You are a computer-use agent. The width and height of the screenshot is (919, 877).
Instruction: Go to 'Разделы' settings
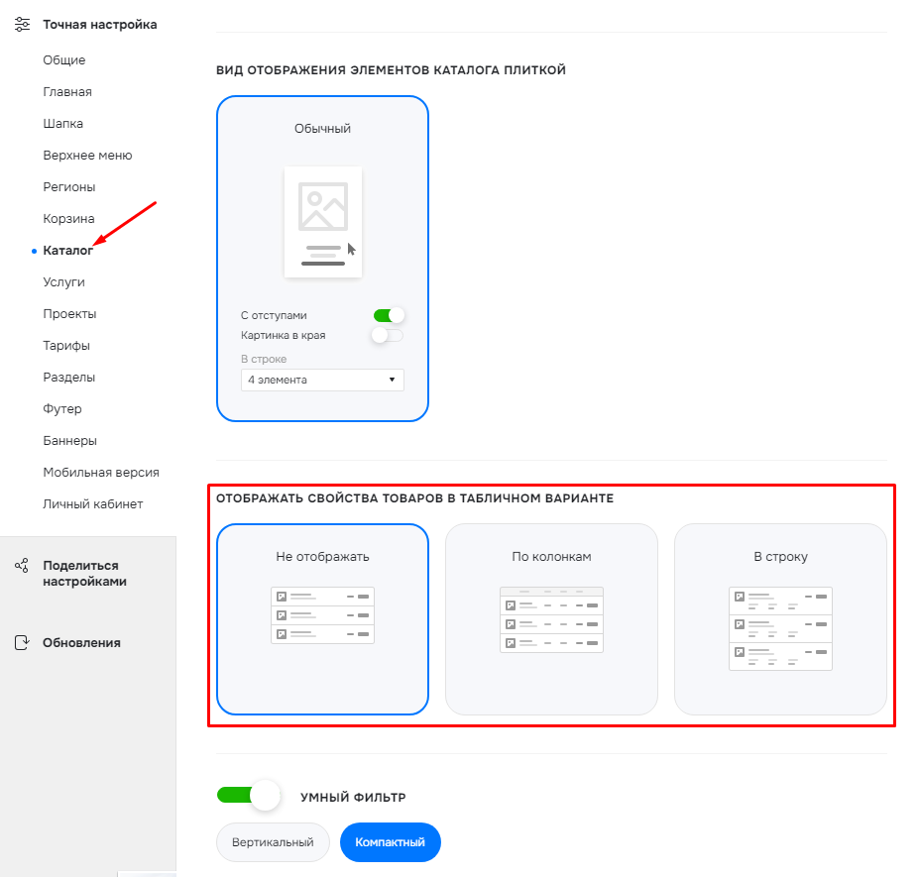[69, 377]
